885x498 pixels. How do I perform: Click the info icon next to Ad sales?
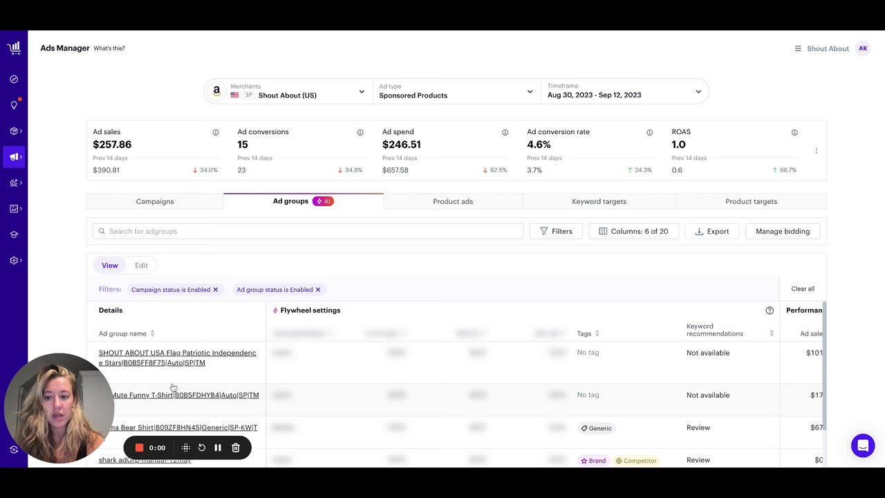[216, 132]
